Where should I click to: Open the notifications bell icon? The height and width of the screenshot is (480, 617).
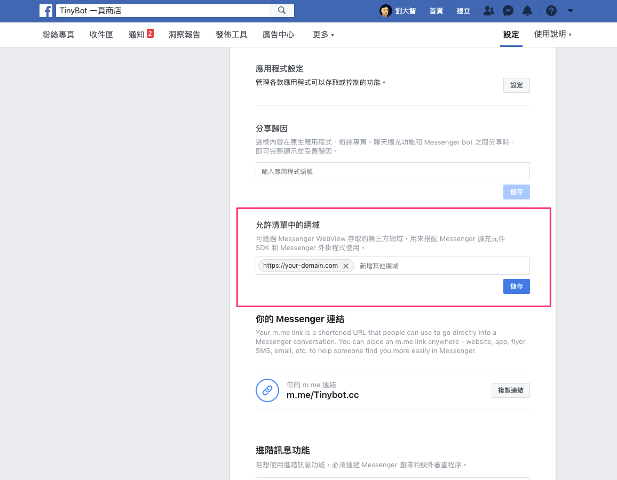tap(527, 11)
